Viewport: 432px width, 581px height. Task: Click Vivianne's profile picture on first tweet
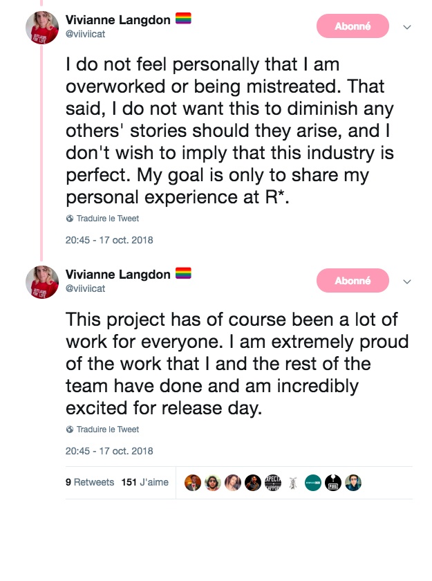pyautogui.click(x=42, y=28)
